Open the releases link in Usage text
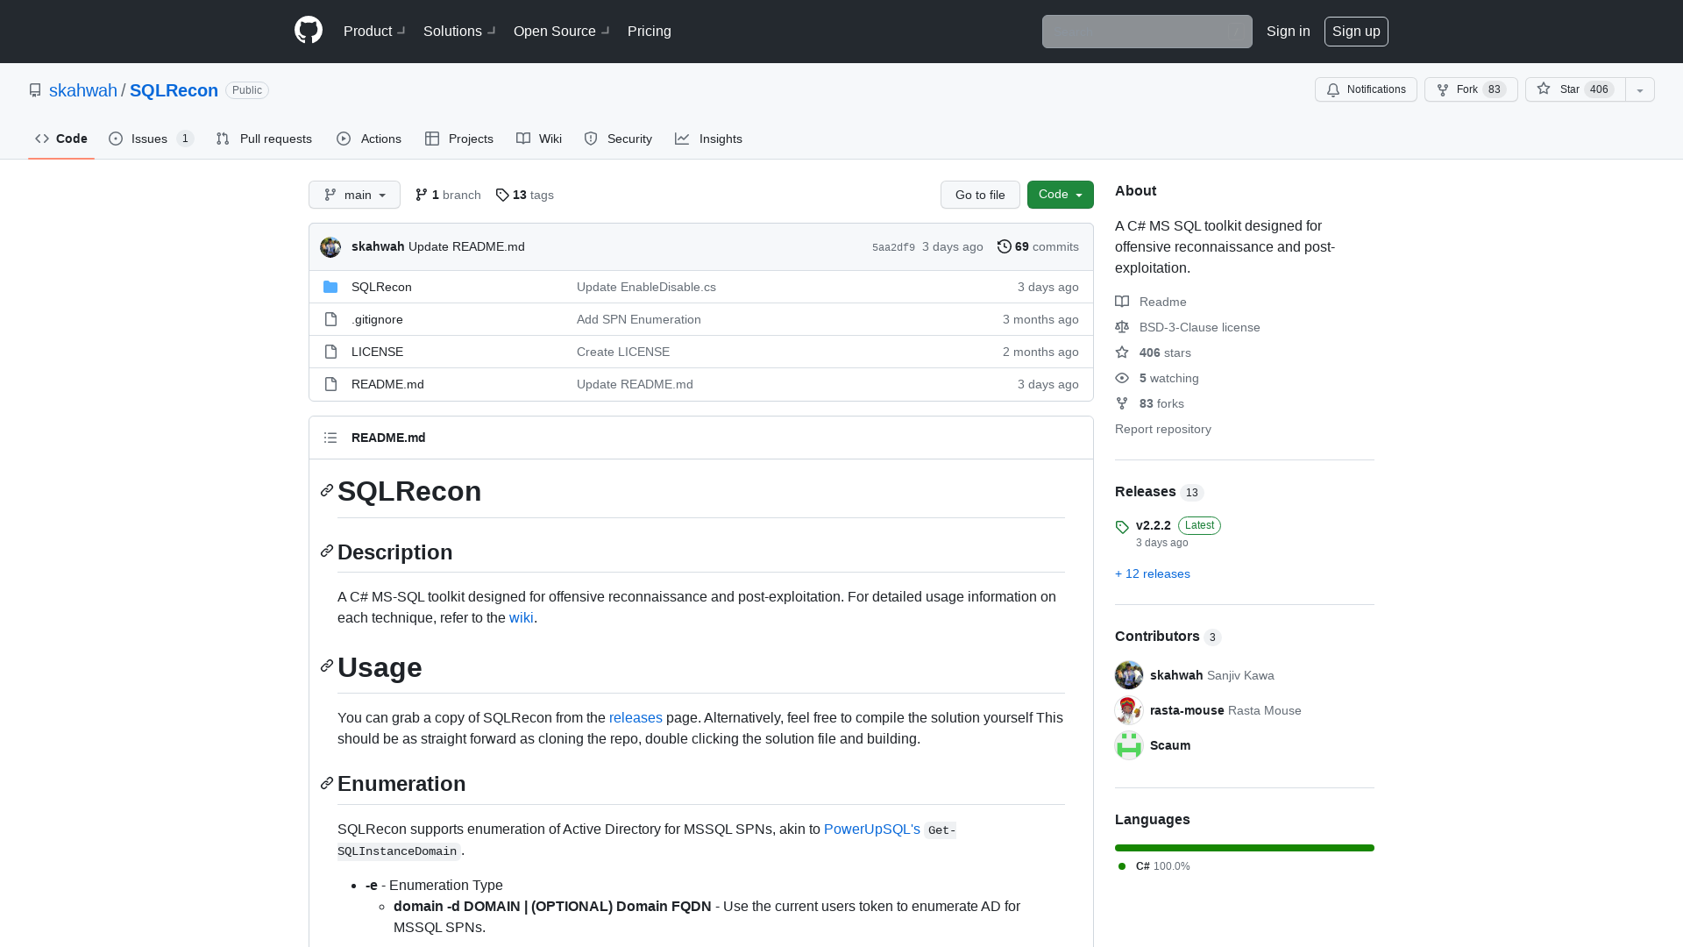This screenshot has width=1683, height=947. tap(636, 717)
